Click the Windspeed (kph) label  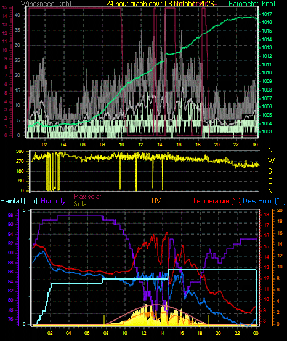(46, 3)
